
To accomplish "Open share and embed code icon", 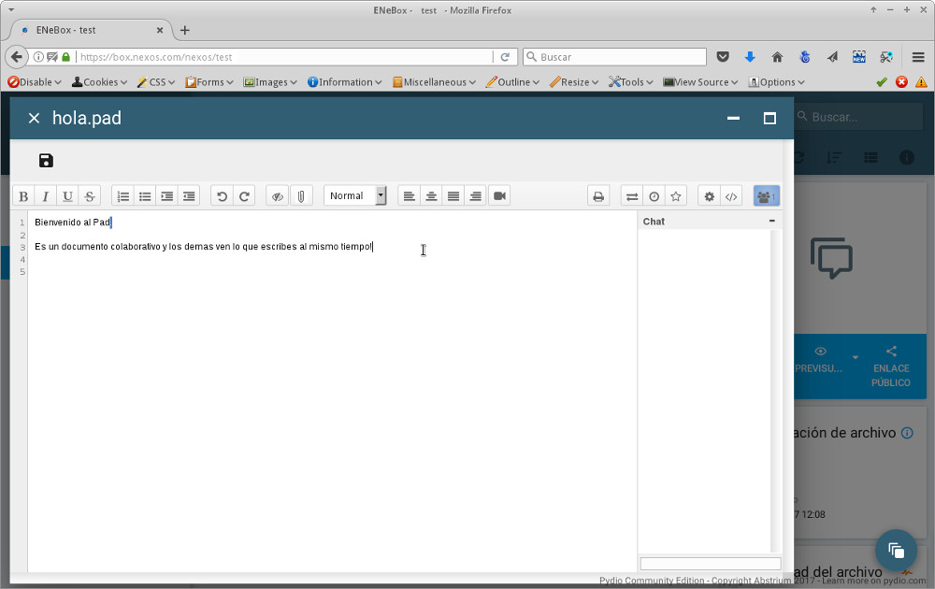I will coord(731,196).
